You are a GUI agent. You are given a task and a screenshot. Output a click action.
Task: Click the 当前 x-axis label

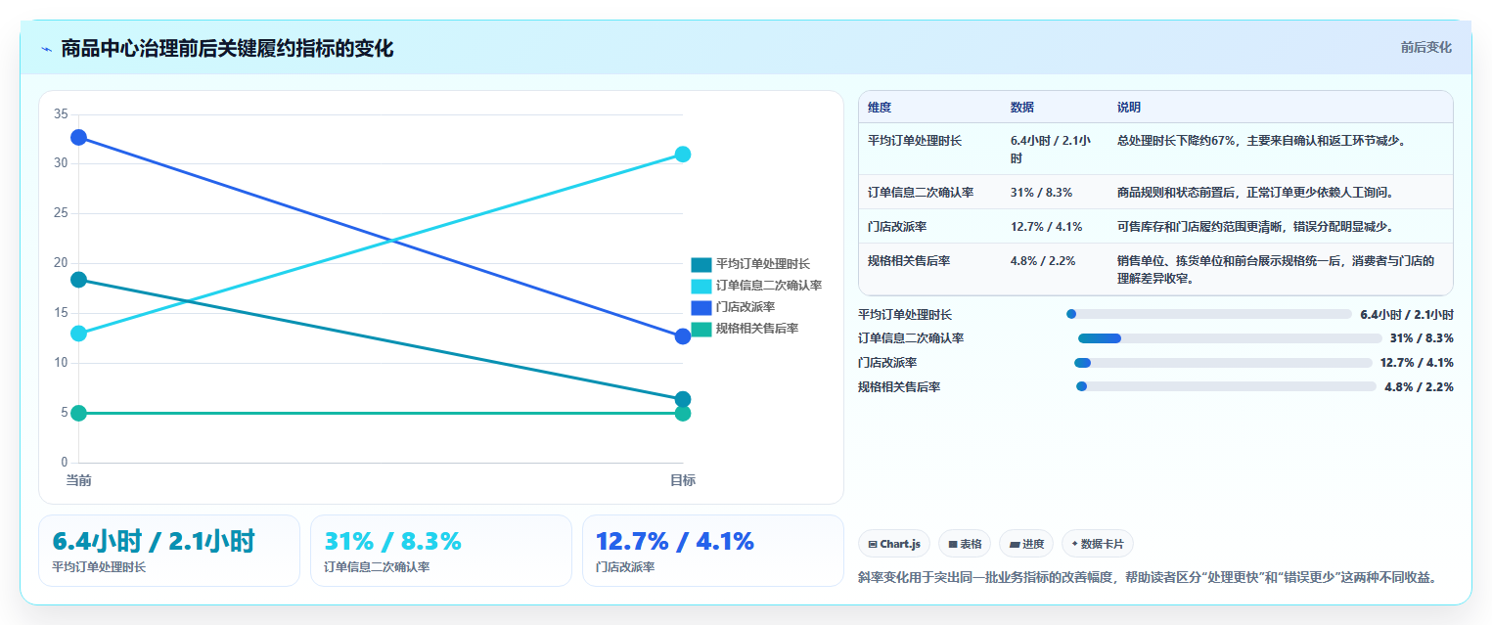[x=78, y=480]
